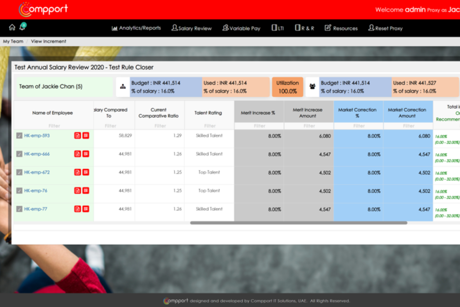Go to the Home icon
The image size is (460, 307).
[12, 27]
